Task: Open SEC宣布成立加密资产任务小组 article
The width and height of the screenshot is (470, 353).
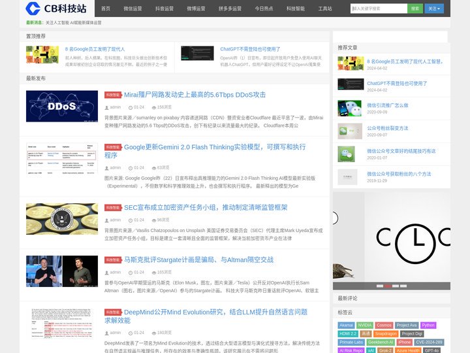Action: tap(206, 207)
